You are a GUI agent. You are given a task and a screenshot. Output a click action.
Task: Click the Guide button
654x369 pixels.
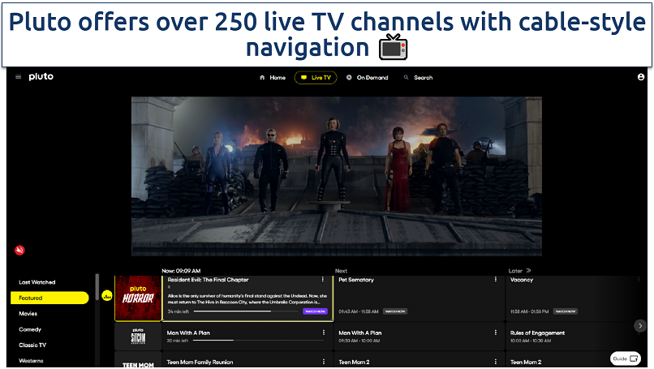tap(626, 358)
